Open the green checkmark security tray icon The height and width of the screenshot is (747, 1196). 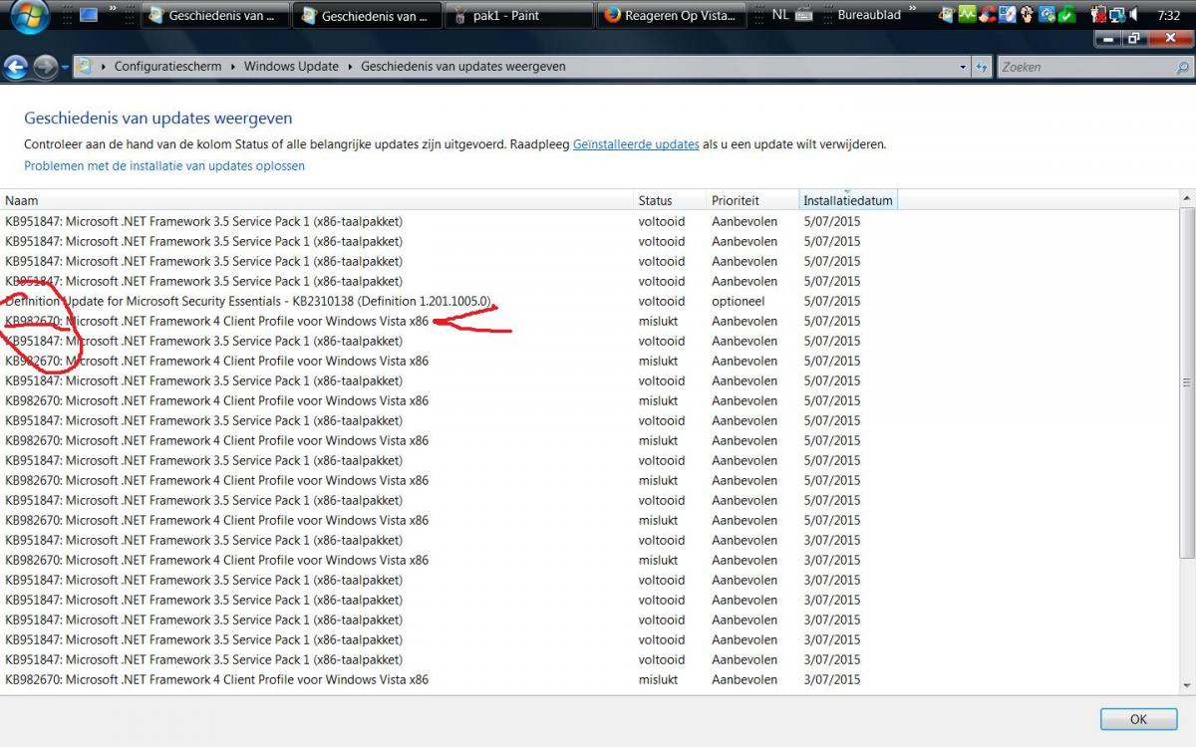[x=1066, y=15]
